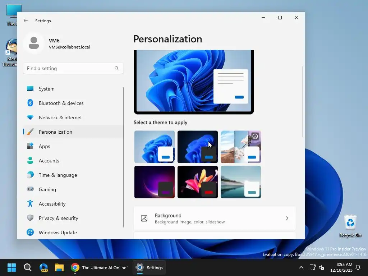Switch to Chrome window in taskbar

100,267
